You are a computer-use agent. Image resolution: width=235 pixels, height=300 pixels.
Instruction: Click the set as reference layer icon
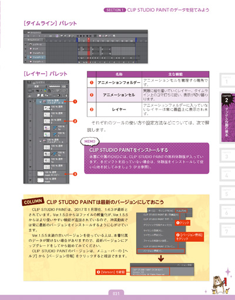(41, 91)
